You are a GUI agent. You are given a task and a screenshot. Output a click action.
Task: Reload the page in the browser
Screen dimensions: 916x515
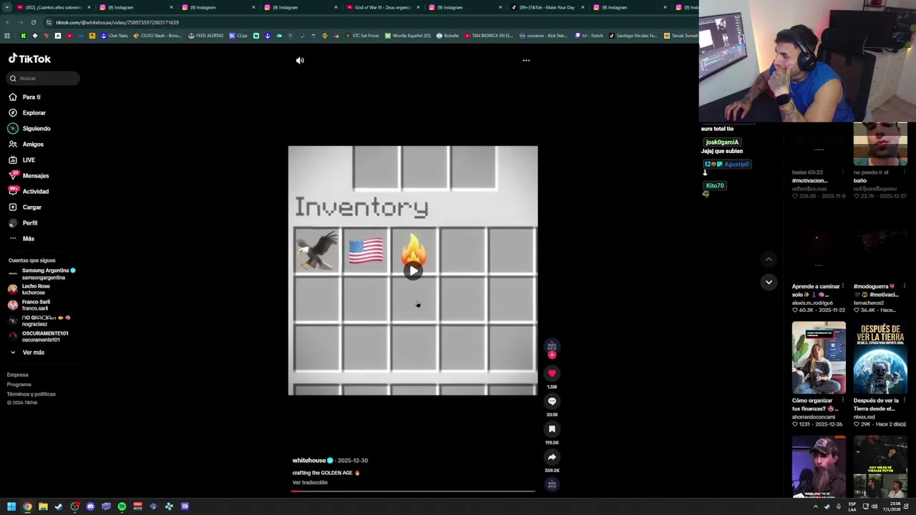tap(33, 22)
